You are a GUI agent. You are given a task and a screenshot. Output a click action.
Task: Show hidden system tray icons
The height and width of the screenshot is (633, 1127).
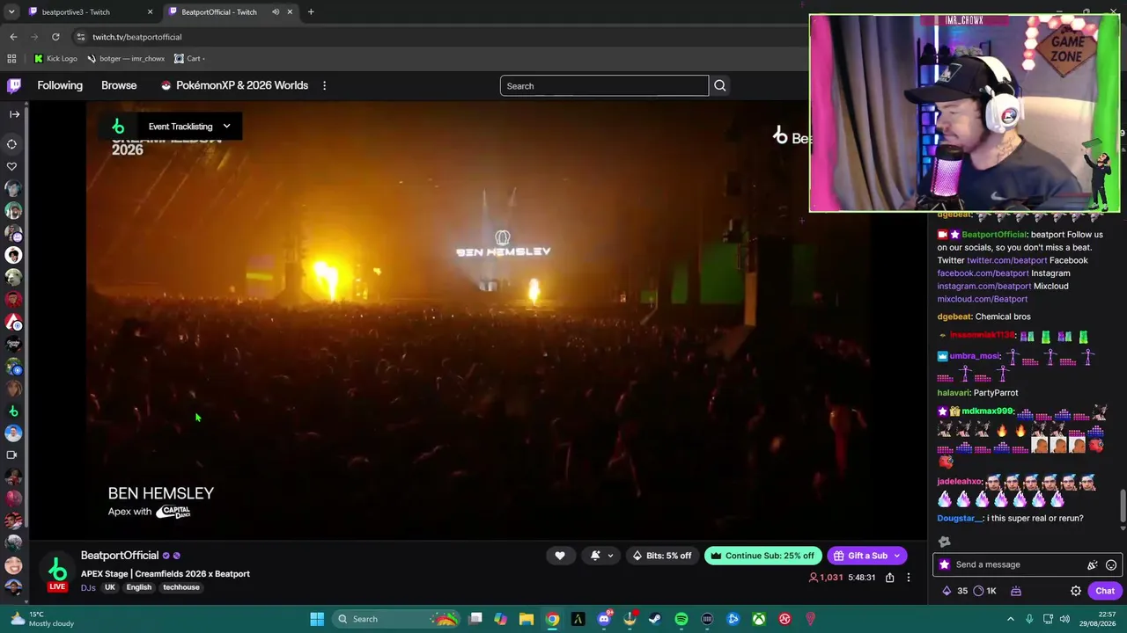tap(1010, 619)
